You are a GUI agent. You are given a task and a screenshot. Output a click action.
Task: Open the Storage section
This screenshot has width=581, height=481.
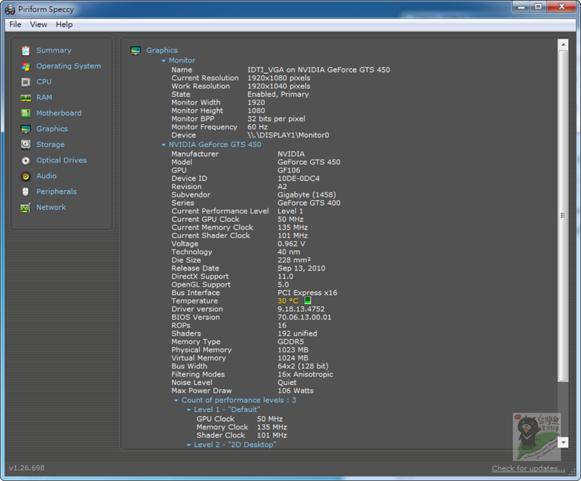click(x=50, y=145)
